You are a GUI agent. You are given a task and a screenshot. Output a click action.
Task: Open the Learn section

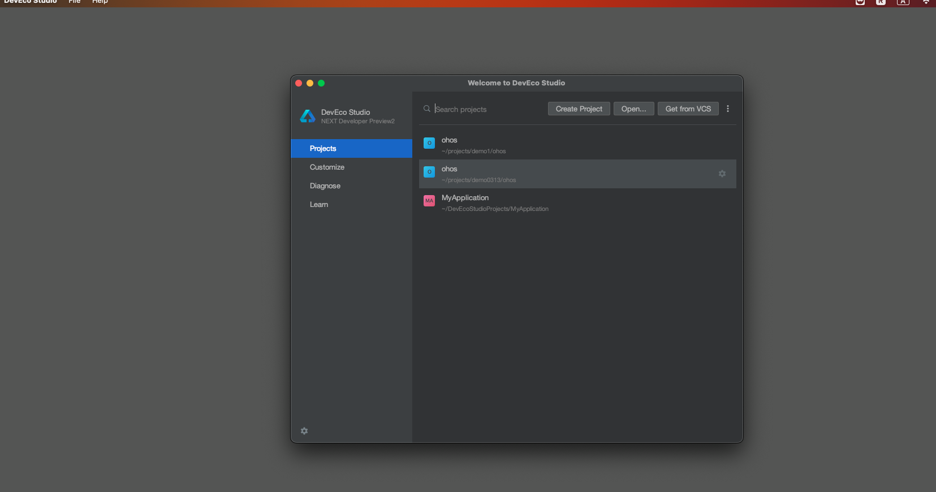tap(319, 204)
